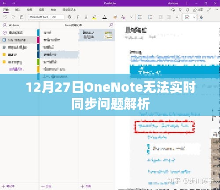Click the format painter brush icon
The image size is (220, 190).
tap(115, 17)
